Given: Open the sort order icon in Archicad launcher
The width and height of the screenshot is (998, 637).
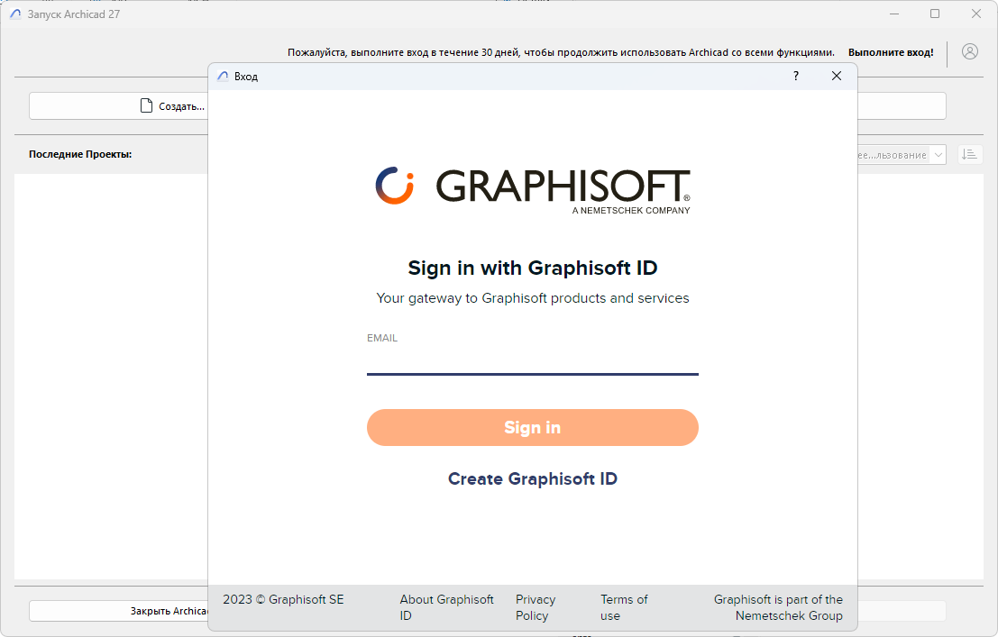Looking at the screenshot, I should point(969,154).
